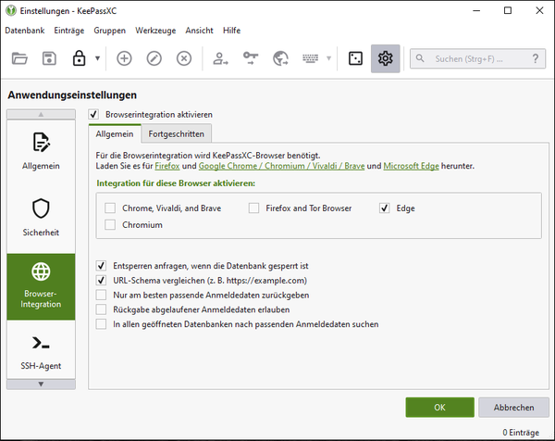Open the Firefox download link
Image resolution: width=555 pixels, height=441 pixels.
pos(167,166)
